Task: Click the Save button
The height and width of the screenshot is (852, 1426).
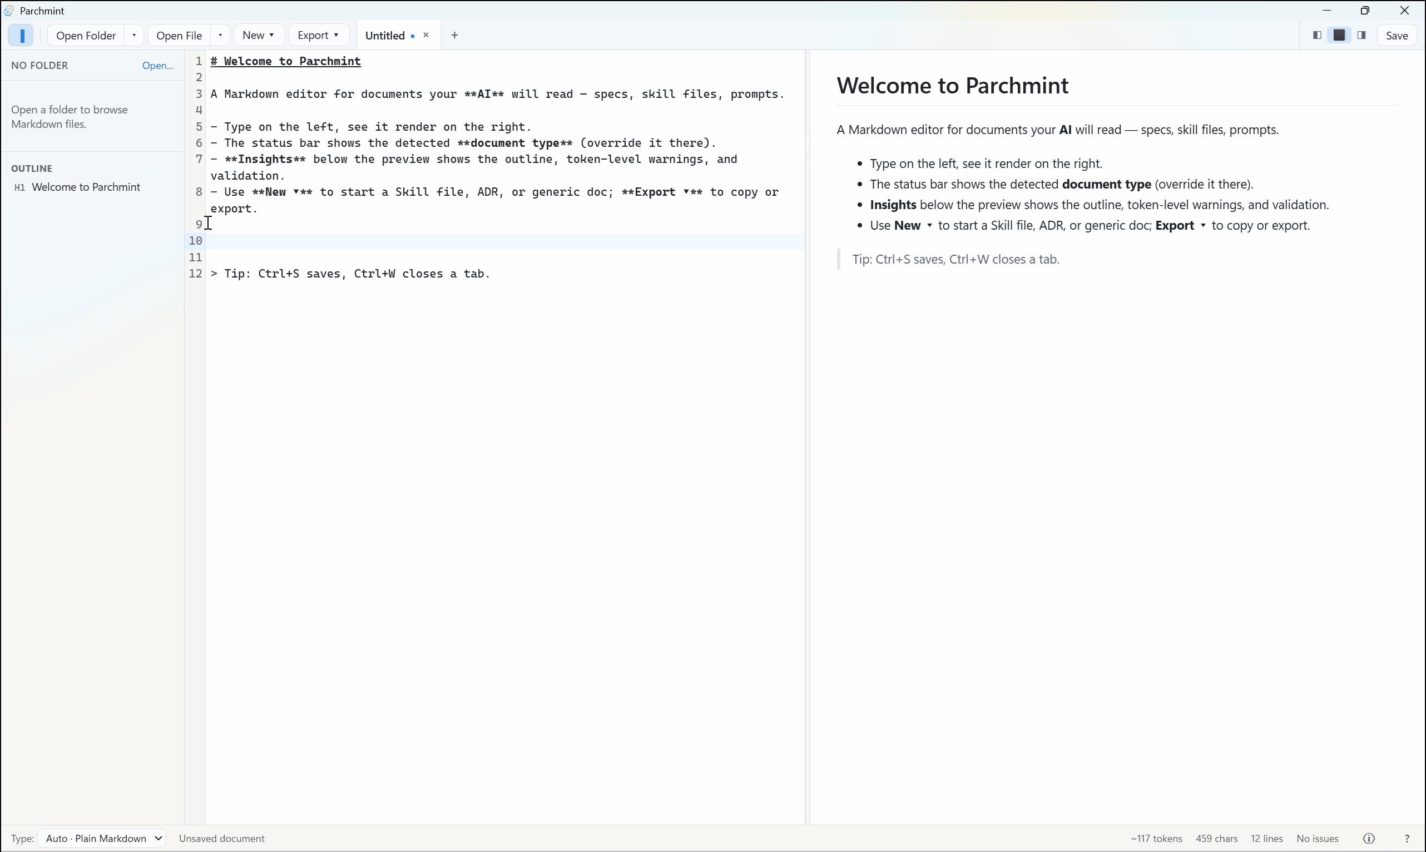Action: pyautogui.click(x=1397, y=36)
